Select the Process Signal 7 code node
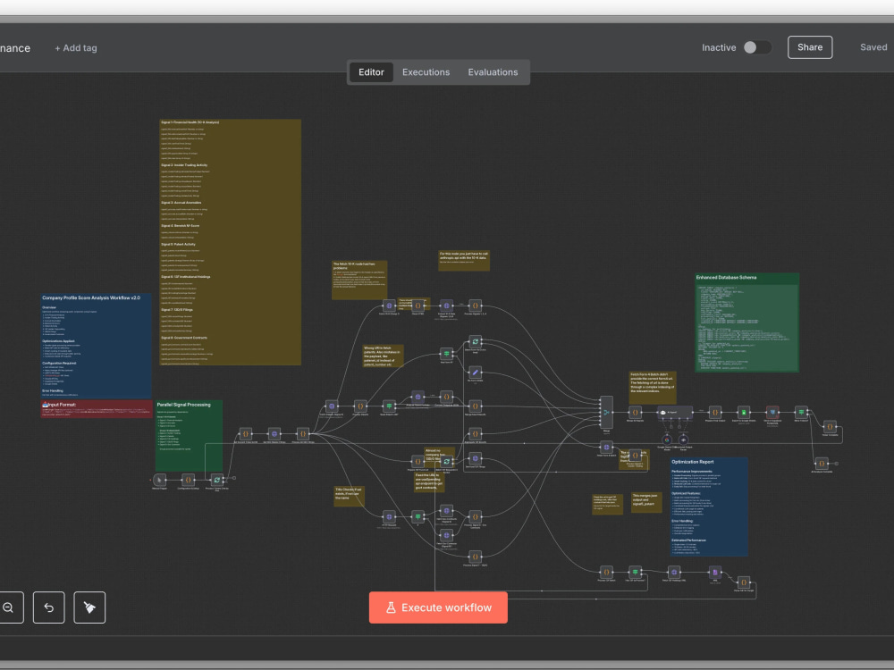Viewport: 894px width, 670px height. pos(475,557)
